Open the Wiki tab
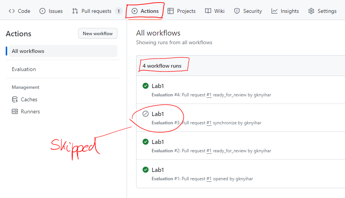The image size is (345, 198). [x=215, y=11]
